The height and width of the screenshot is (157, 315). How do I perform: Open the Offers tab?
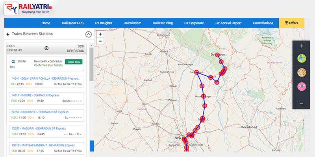(x=291, y=23)
